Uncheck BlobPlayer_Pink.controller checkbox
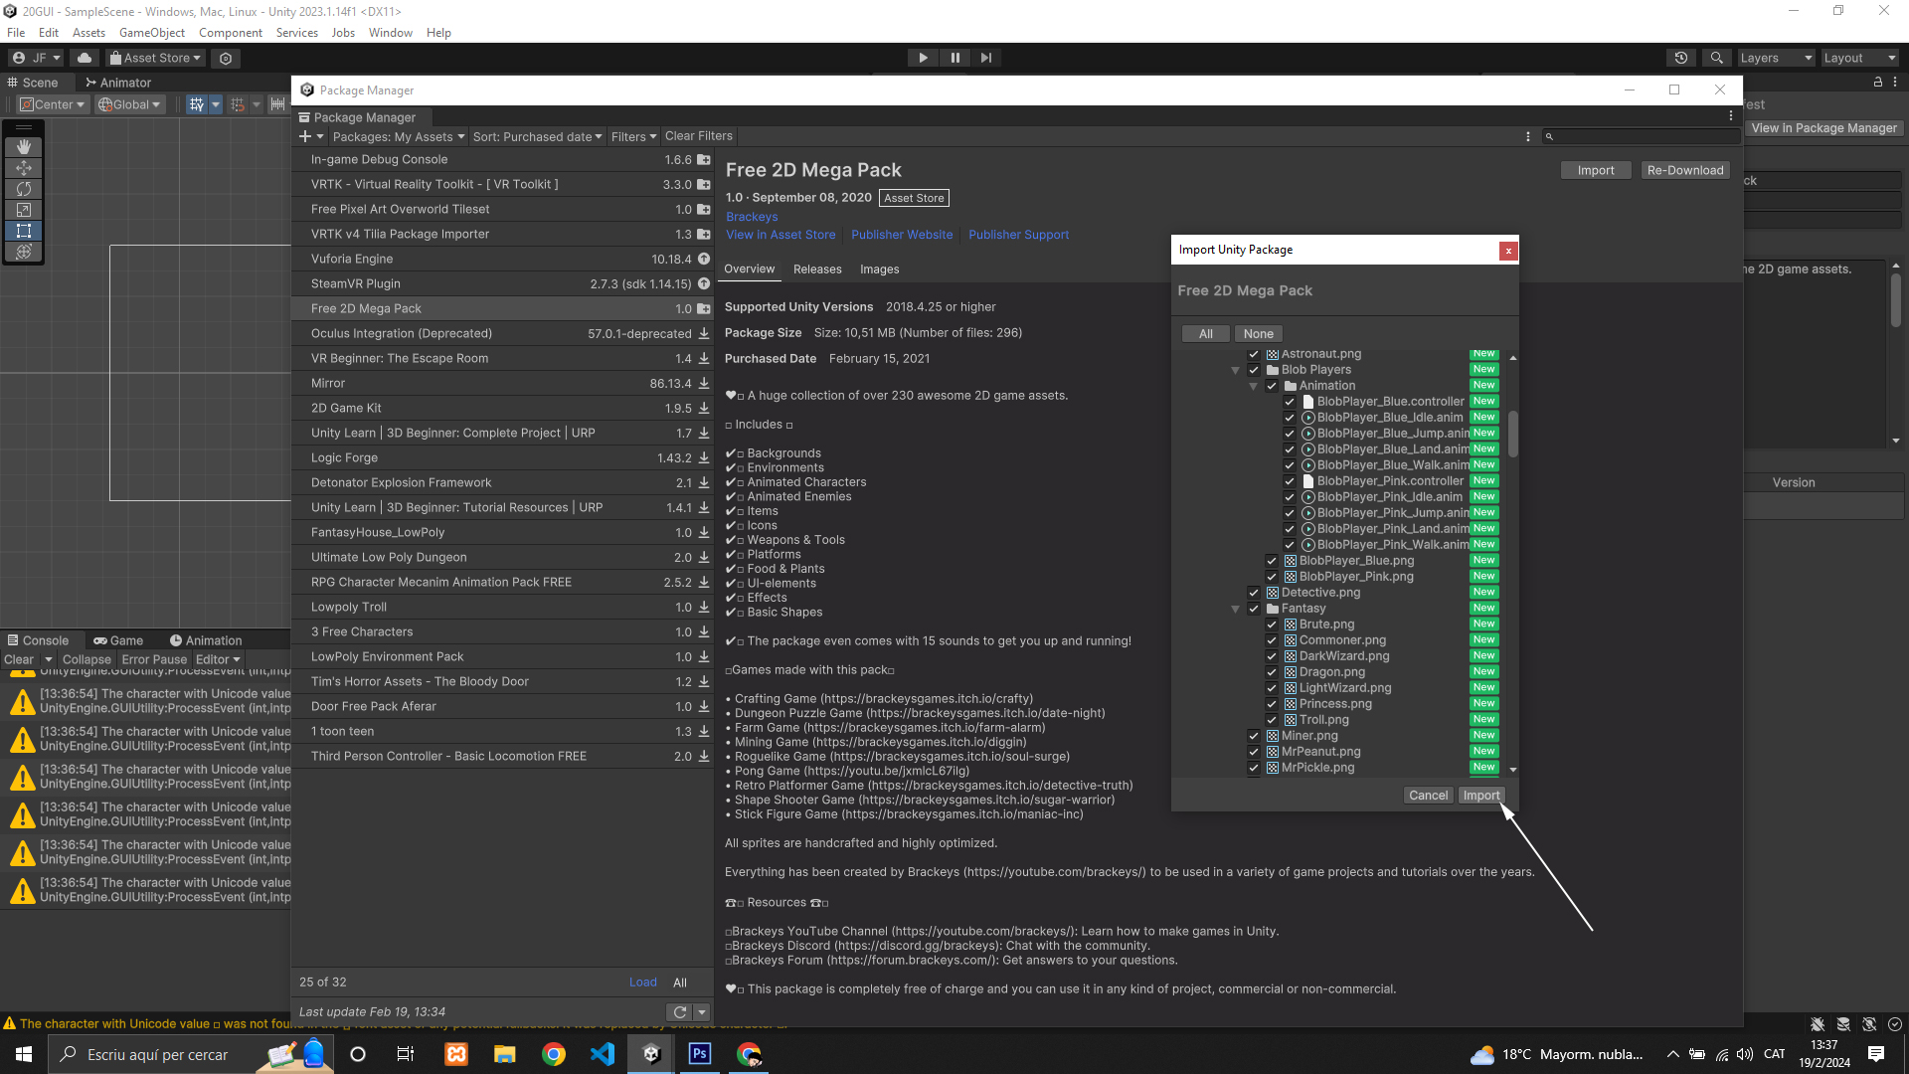Screen dimensions: 1909x1074 pyautogui.click(x=1290, y=481)
